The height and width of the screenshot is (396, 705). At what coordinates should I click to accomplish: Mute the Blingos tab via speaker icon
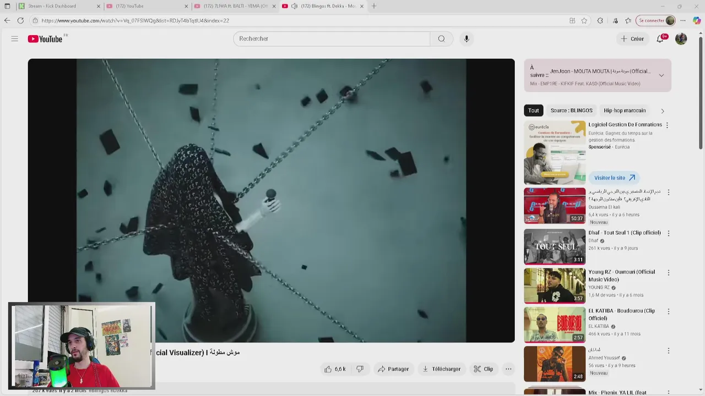[x=294, y=6]
